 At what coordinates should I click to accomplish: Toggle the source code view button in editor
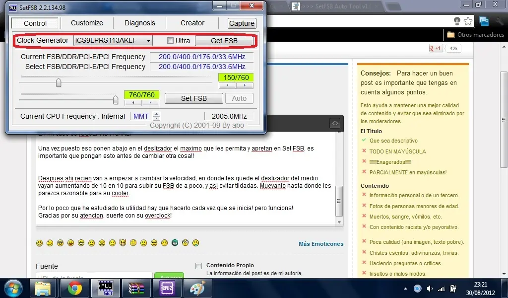point(335,123)
